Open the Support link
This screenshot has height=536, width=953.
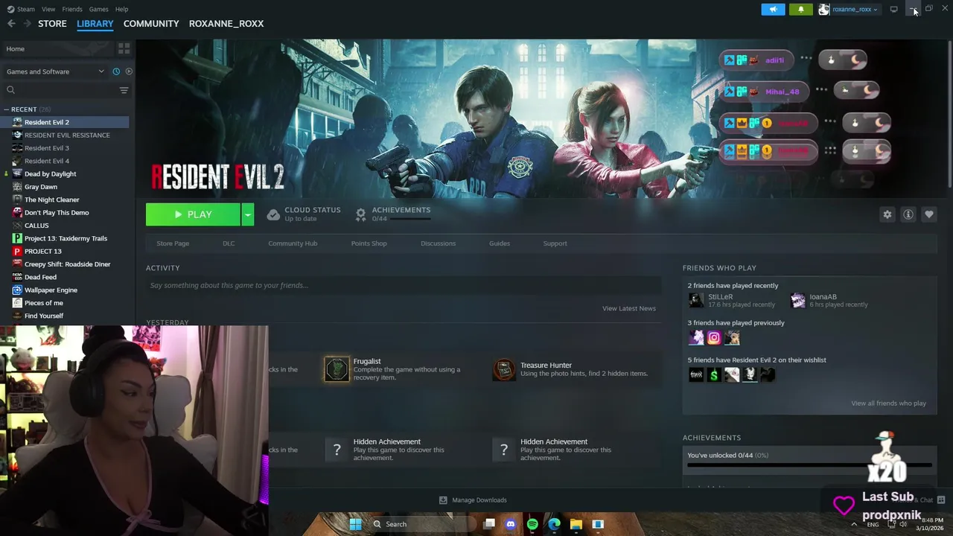[555, 243]
